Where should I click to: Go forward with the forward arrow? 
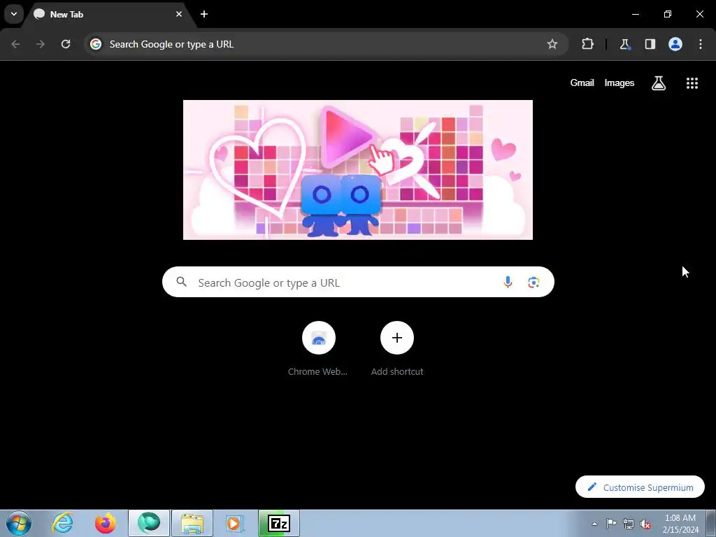pos(41,44)
